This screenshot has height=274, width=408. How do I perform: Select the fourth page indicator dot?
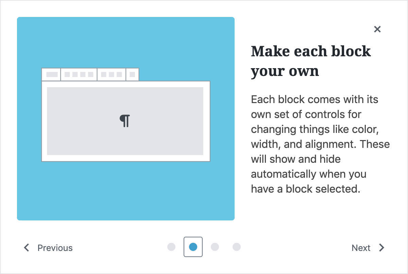[x=237, y=247]
